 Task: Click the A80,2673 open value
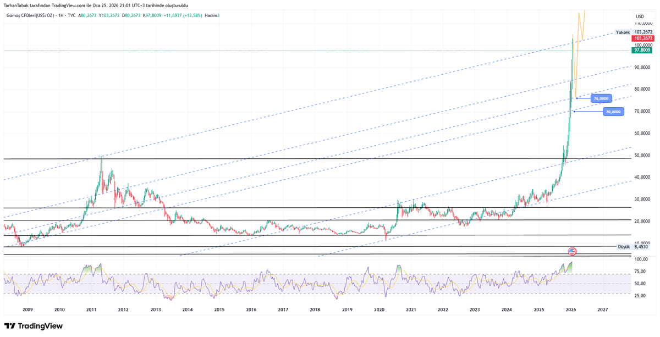[87, 15]
